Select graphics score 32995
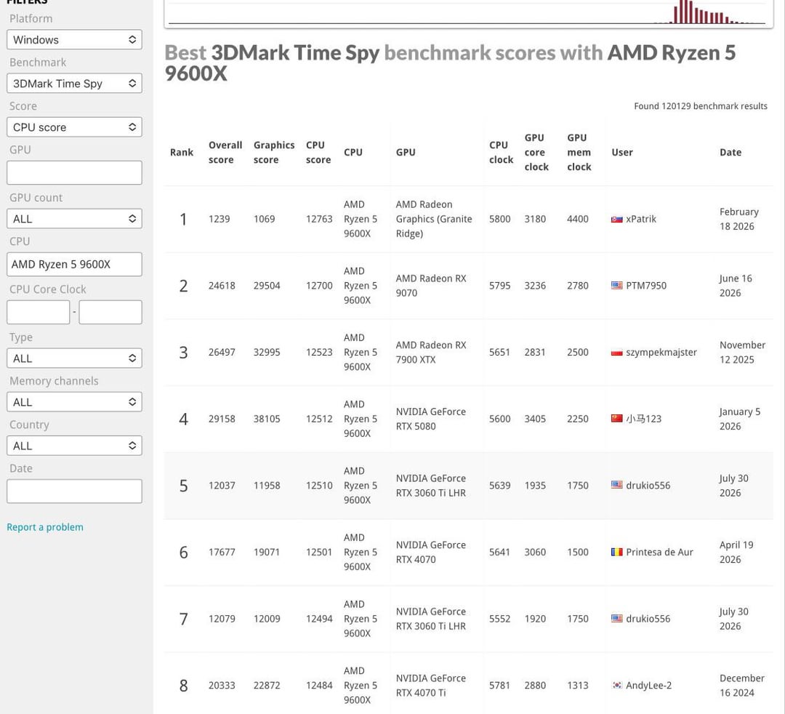Screen dimensions: 785x714 267,352
